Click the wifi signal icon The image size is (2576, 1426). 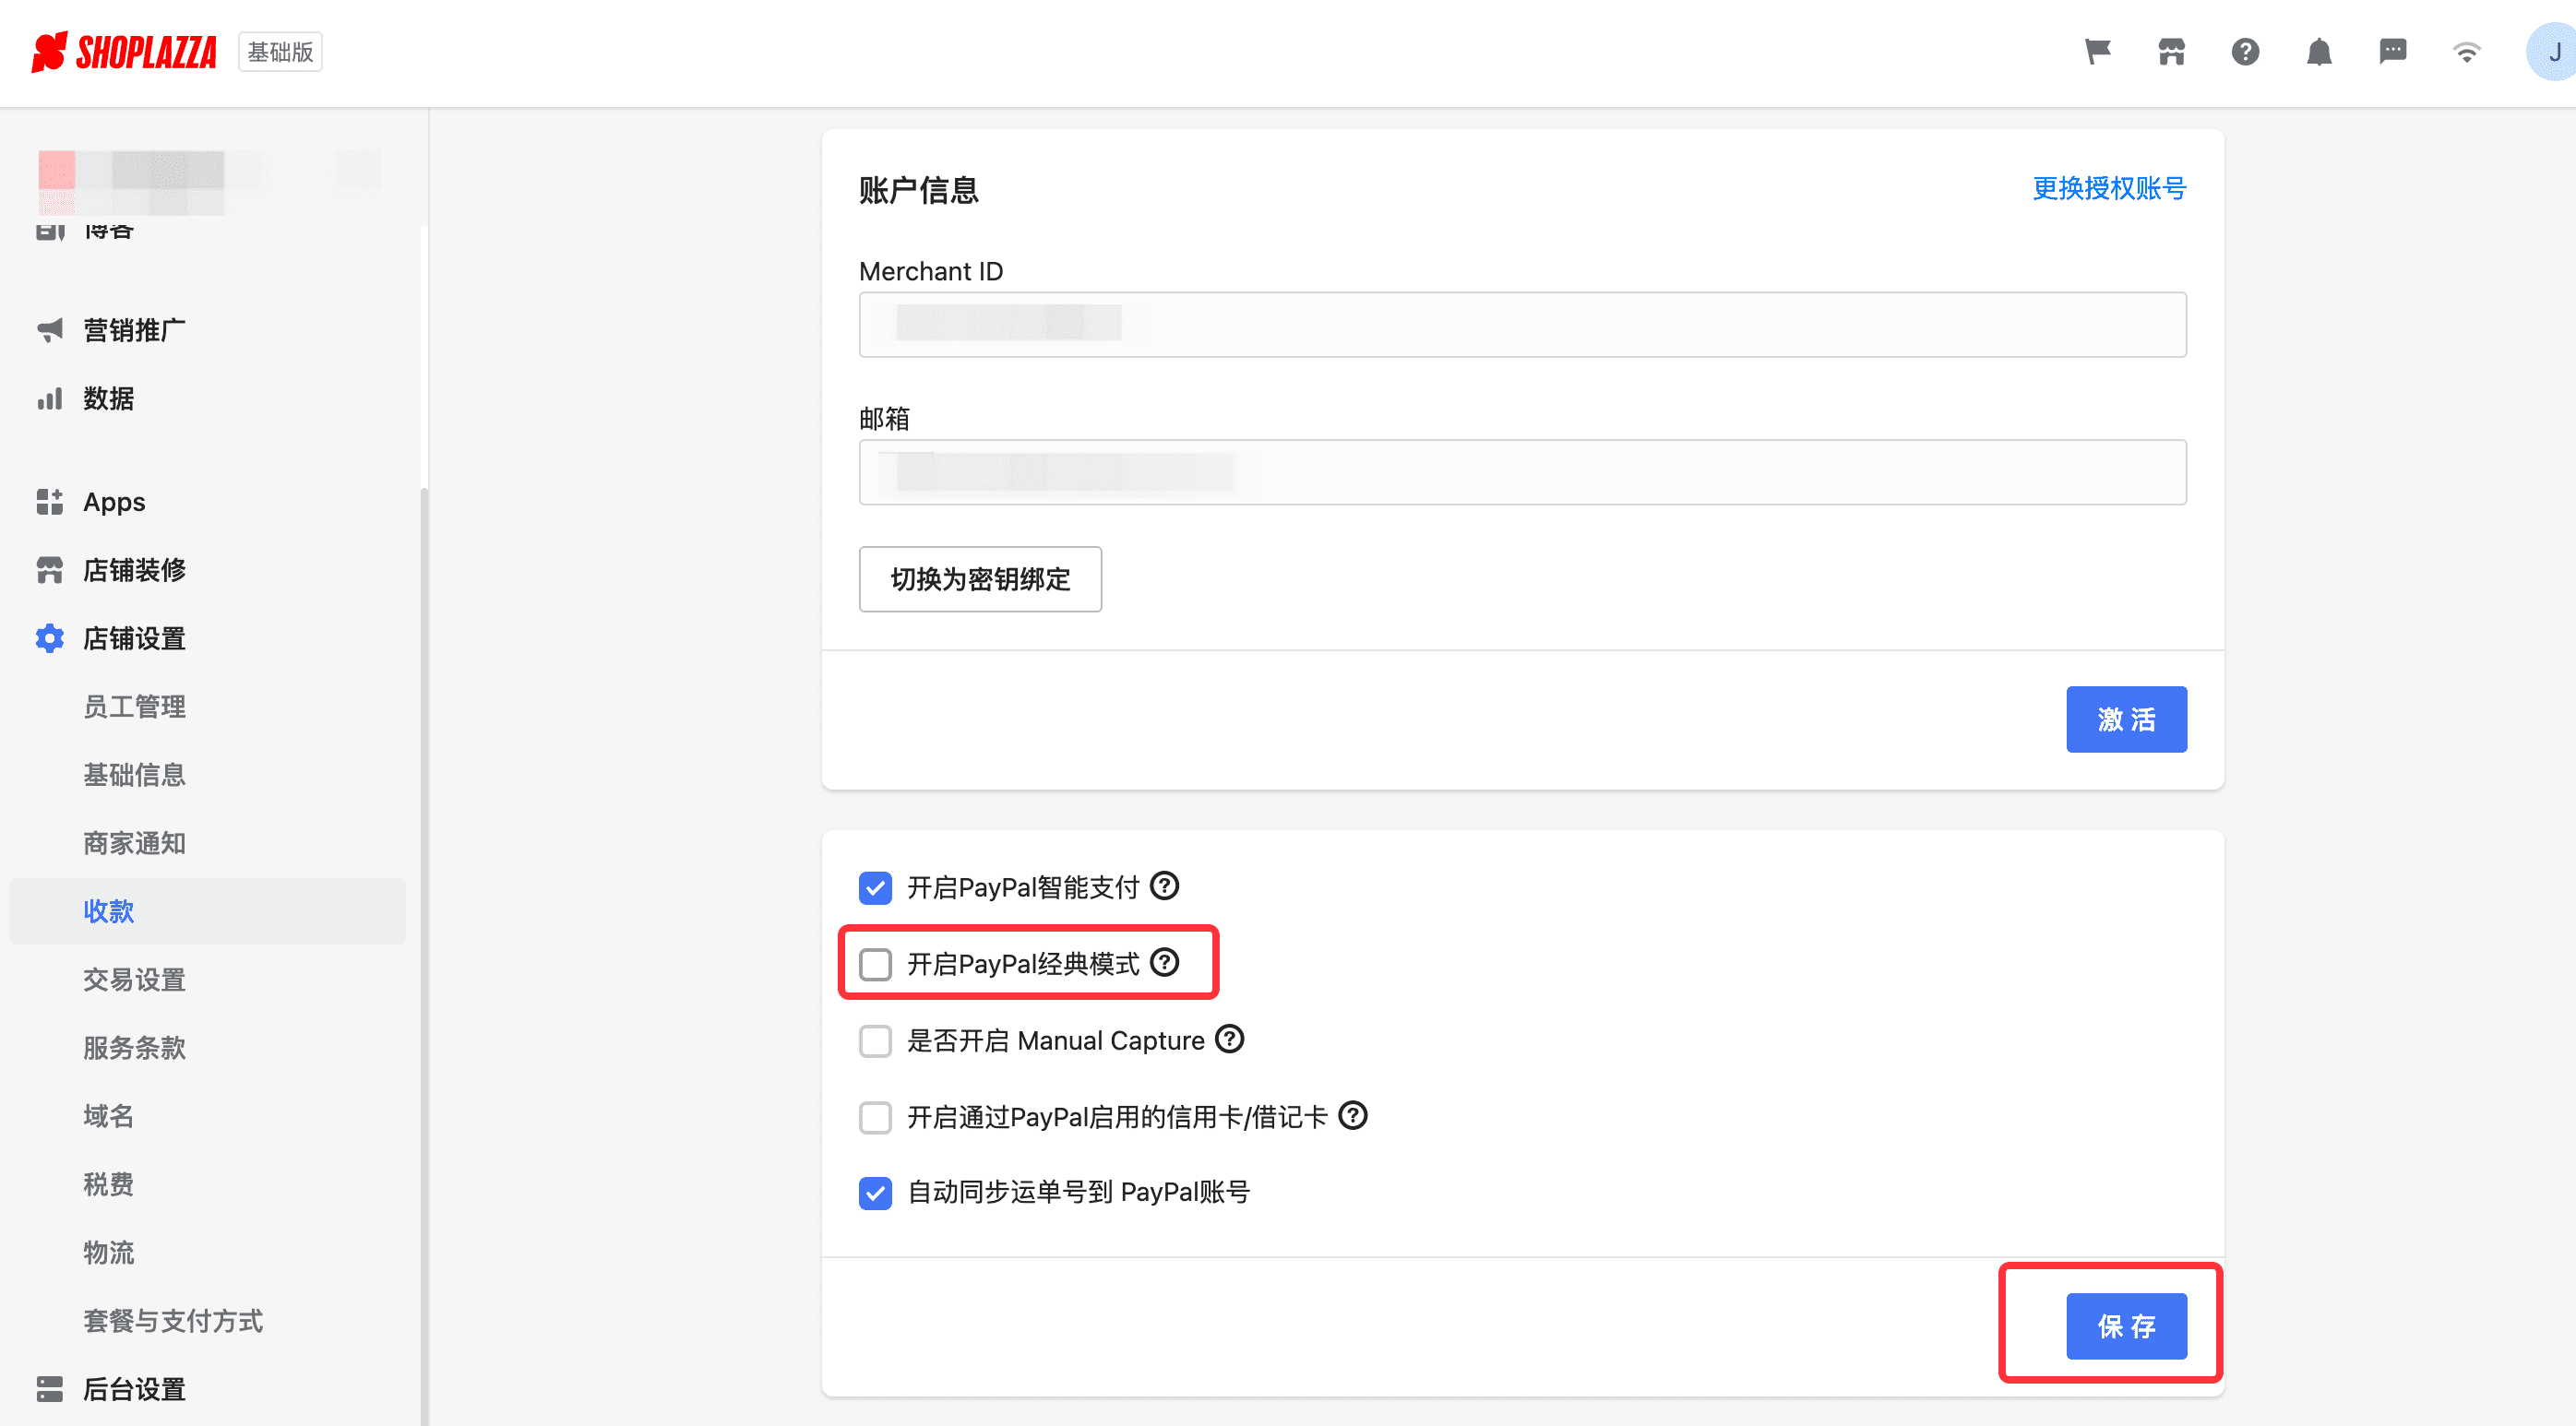coord(2467,51)
